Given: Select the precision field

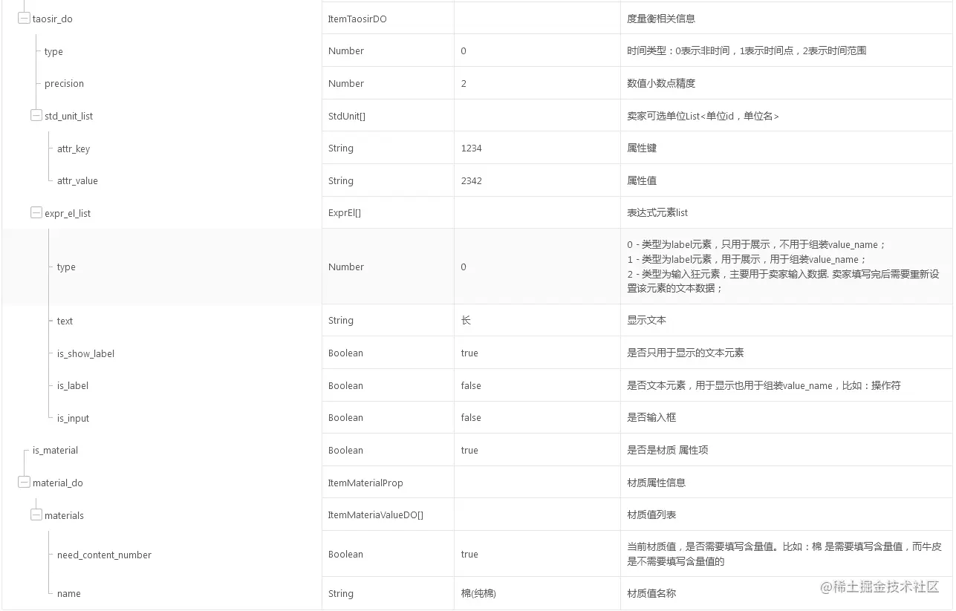Looking at the screenshot, I should click(63, 83).
